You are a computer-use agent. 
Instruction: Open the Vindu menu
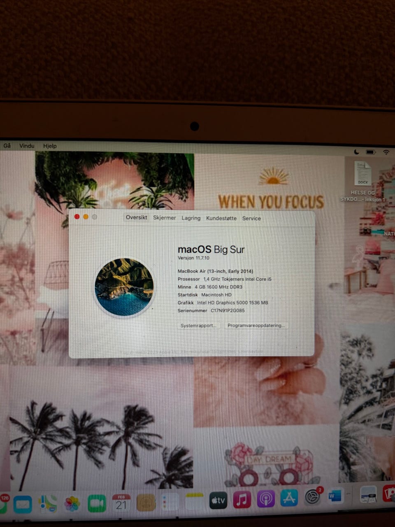(27, 146)
